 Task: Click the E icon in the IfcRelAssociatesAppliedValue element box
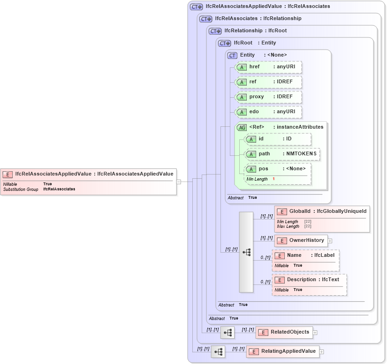point(7,174)
